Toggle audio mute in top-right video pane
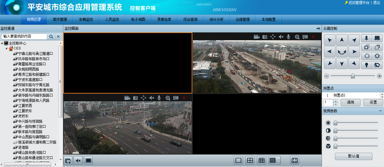Image resolution: width=384 pixels, height=167 pixels. [x=281, y=37]
